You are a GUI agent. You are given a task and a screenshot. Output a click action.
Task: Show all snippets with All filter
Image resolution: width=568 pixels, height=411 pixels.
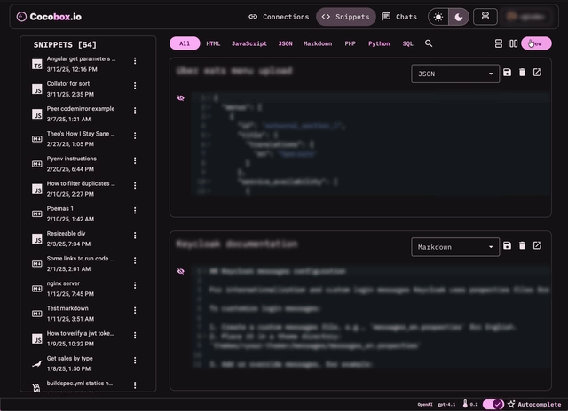pyautogui.click(x=185, y=43)
